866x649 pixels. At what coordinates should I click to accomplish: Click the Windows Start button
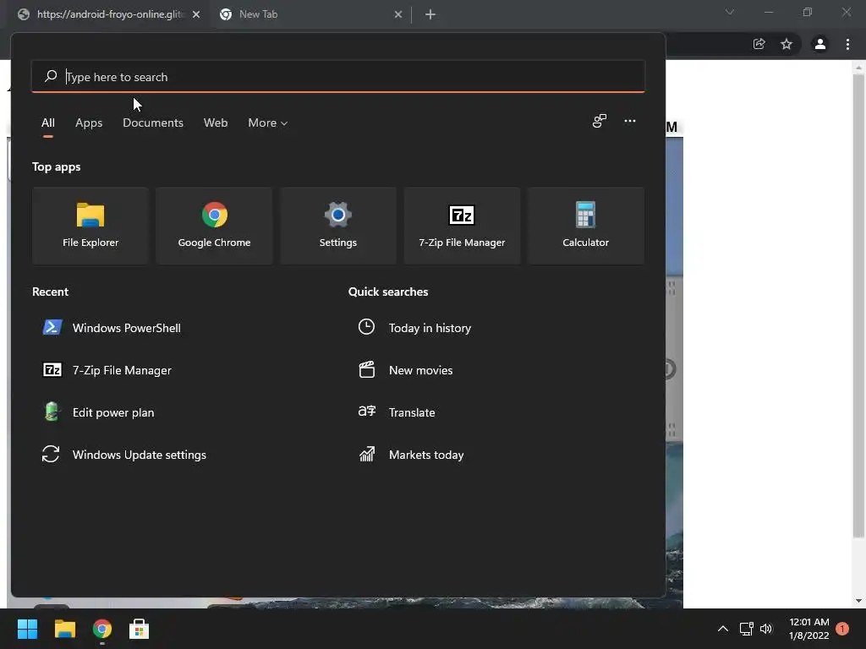27,629
